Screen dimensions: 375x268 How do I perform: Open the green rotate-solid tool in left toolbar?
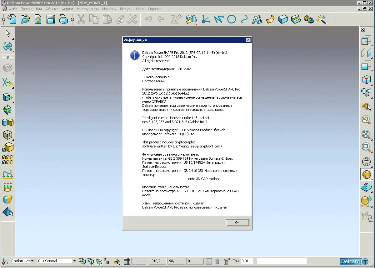7,109
